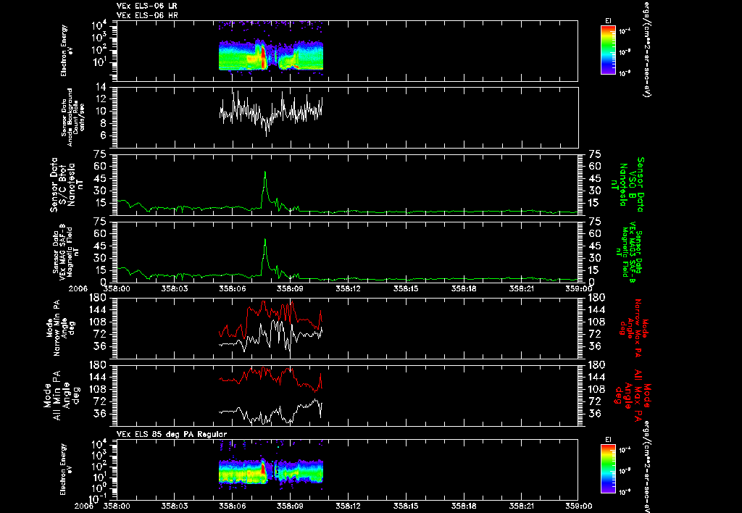Click the color bar beside the 85 deg PA spectrogram

pyautogui.click(x=608, y=469)
